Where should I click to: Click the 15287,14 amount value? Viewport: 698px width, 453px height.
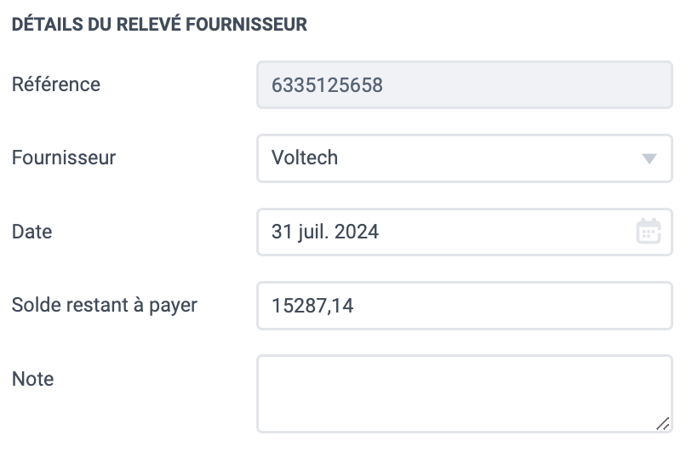coord(312,306)
